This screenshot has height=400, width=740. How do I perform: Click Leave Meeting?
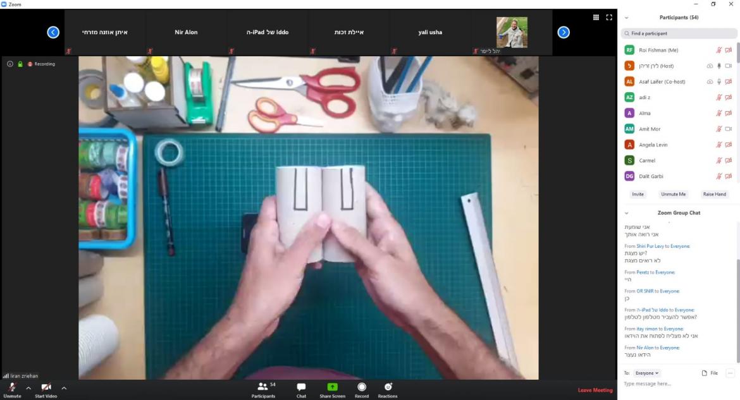tap(595, 390)
